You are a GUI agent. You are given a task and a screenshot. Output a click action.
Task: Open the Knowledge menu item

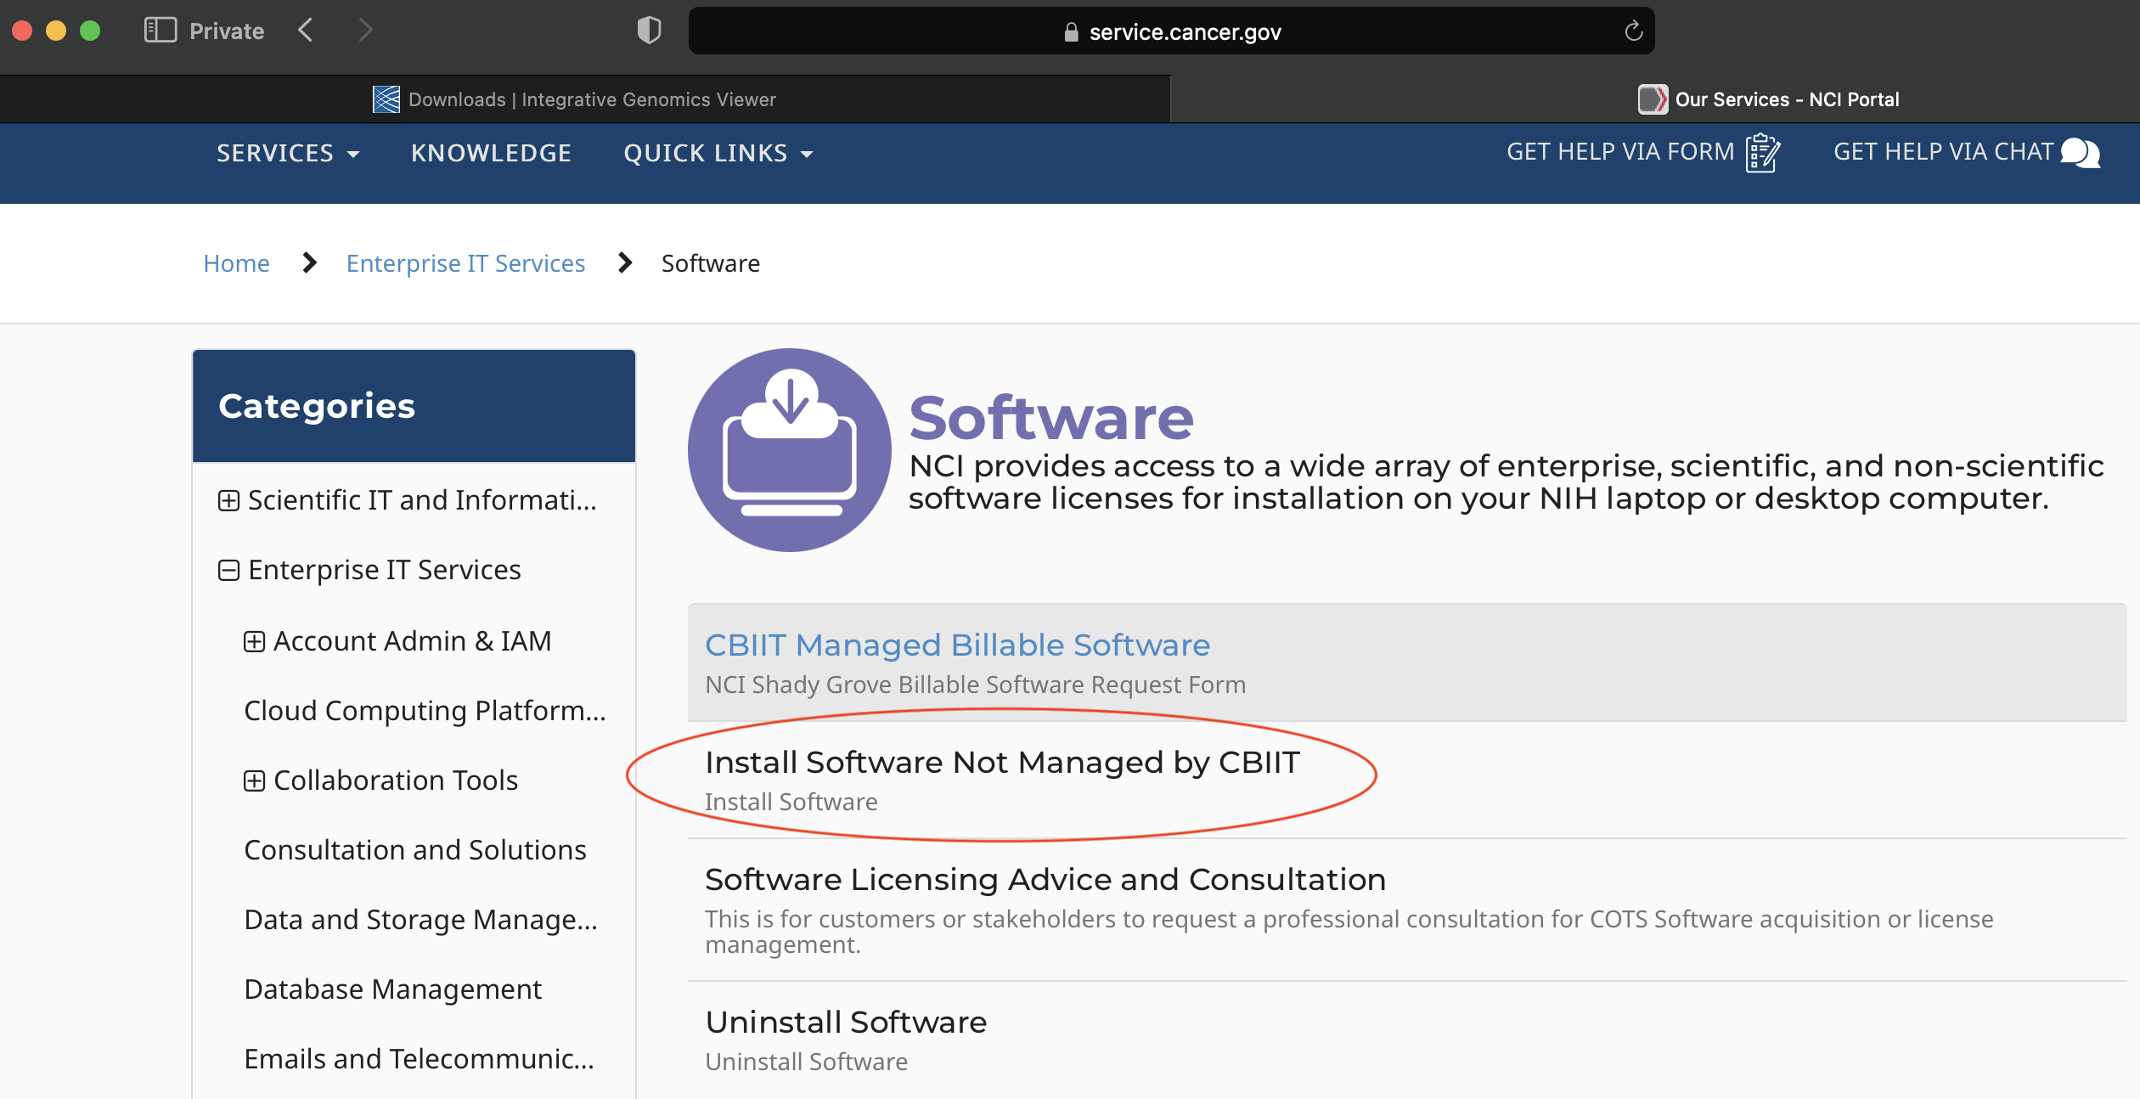pyautogui.click(x=491, y=154)
